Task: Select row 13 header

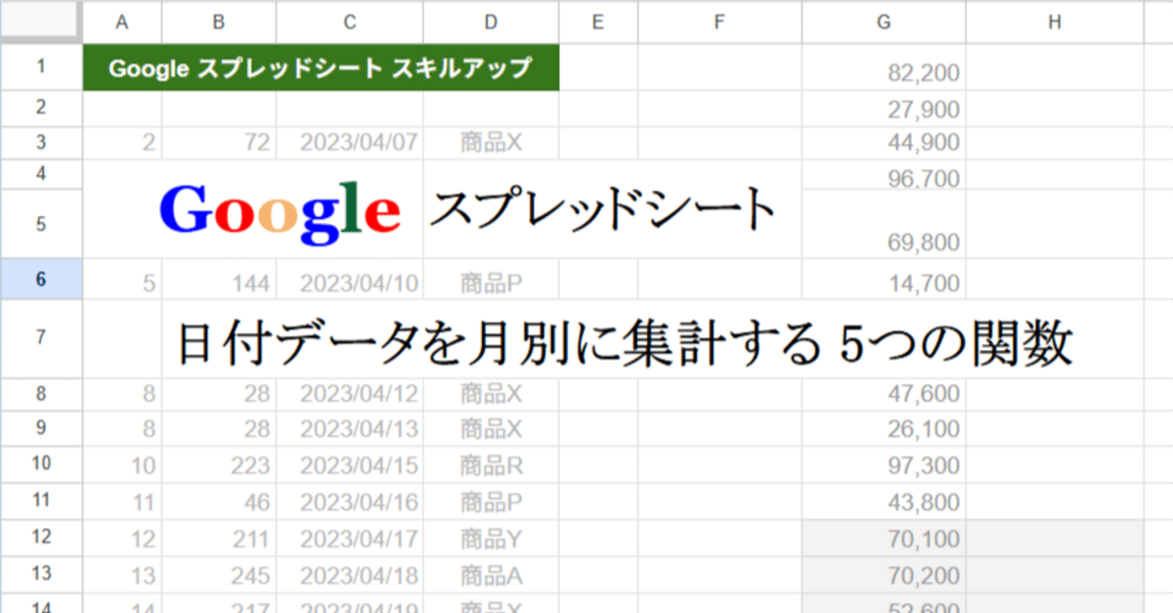Action: pyautogui.click(x=41, y=573)
